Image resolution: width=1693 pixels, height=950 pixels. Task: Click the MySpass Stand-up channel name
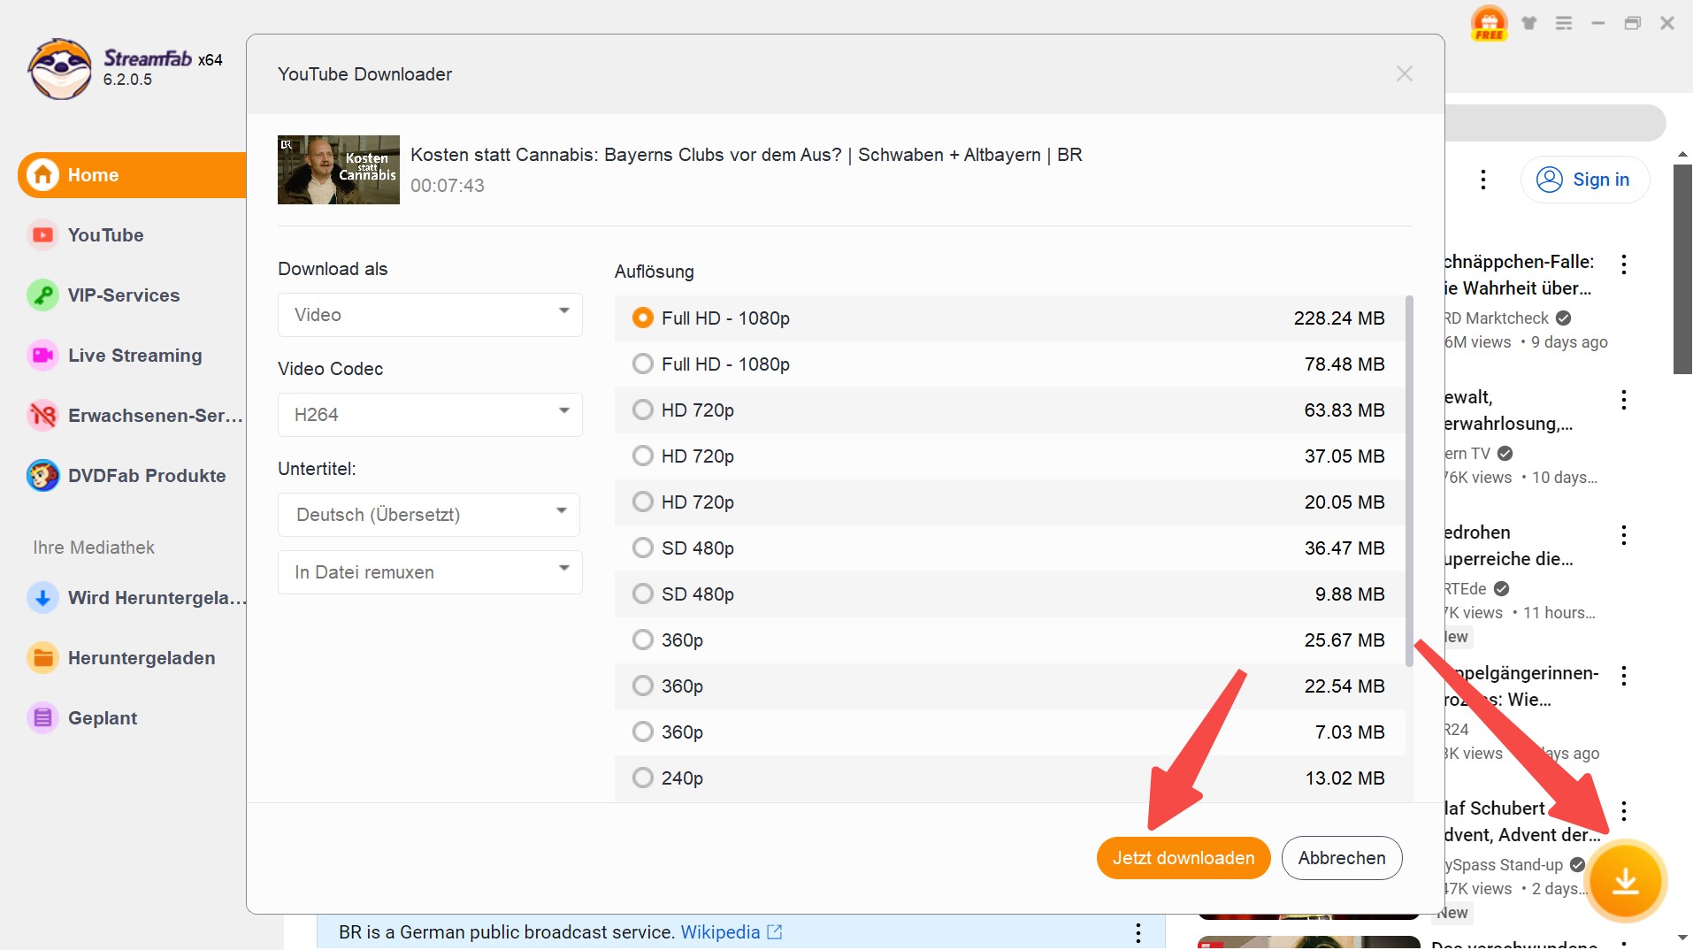click(1505, 865)
